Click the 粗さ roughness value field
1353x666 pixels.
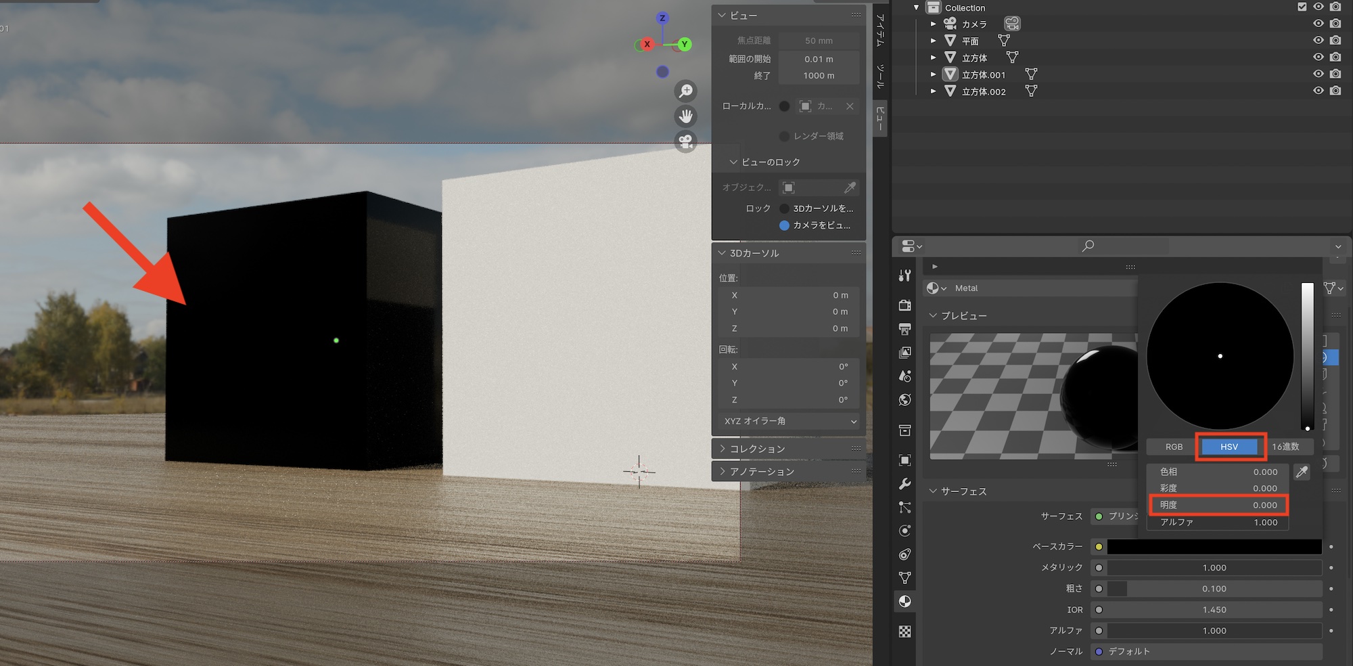(1214, 589)
